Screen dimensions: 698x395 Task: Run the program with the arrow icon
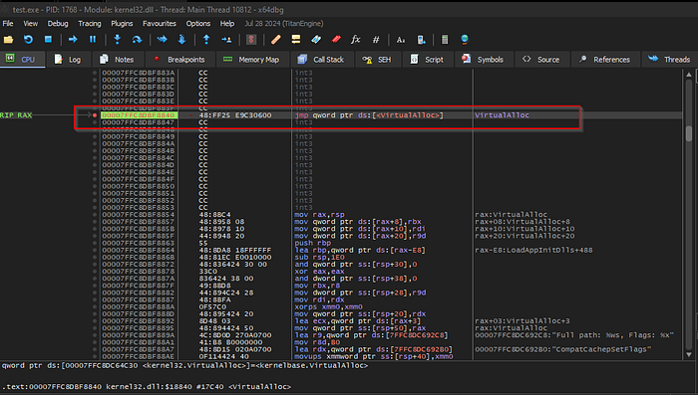pos(73,40)
